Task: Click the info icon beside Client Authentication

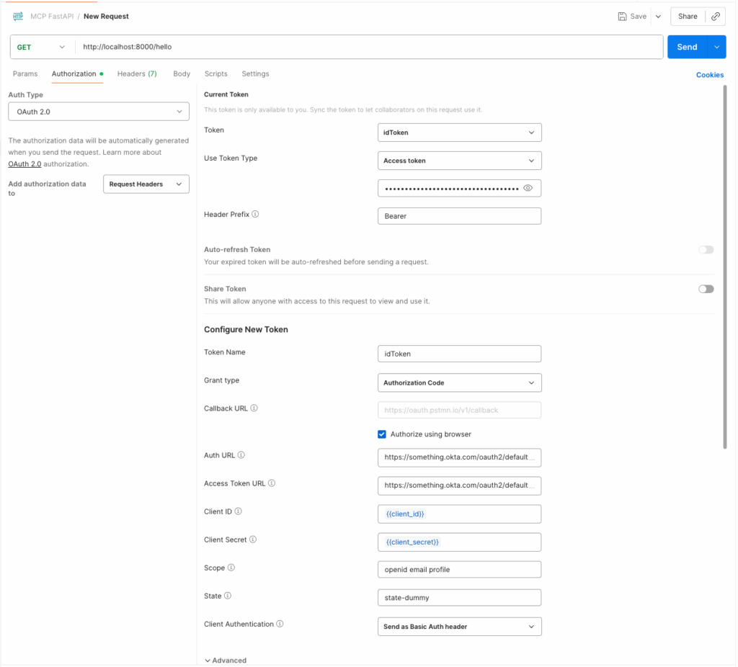Action: [x=280, y=625]
